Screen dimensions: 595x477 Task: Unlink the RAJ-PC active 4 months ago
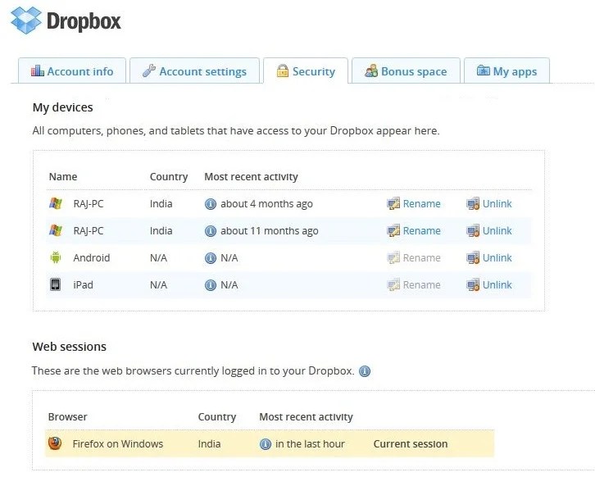click(497, 204)
